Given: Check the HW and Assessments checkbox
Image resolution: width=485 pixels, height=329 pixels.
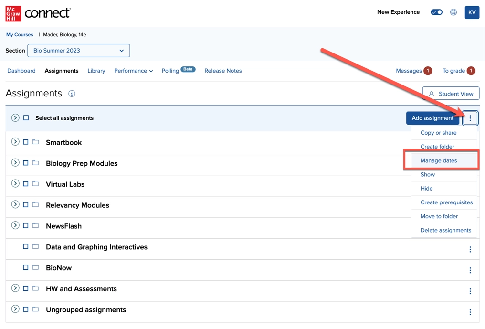Looking at the screenshot, I should click(26, 288).
